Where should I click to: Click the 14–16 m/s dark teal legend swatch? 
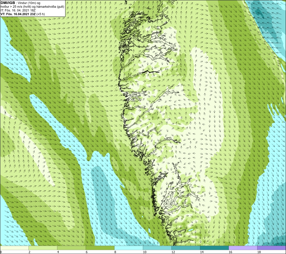click(x=214, y=248)
